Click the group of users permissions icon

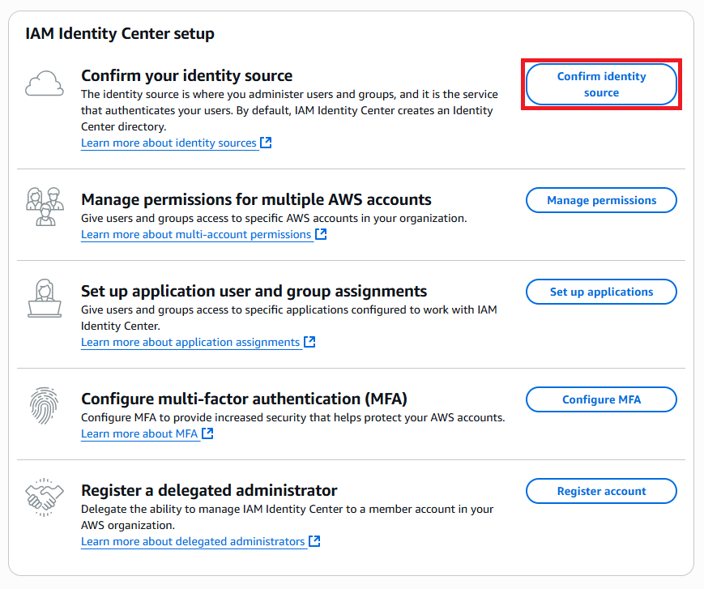(x=45, y=207)
